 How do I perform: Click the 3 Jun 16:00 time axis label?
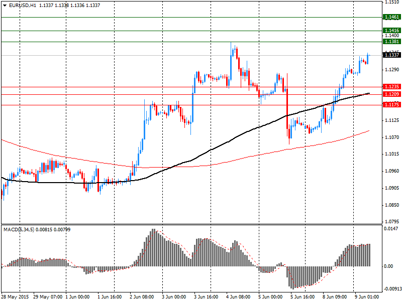206,297
